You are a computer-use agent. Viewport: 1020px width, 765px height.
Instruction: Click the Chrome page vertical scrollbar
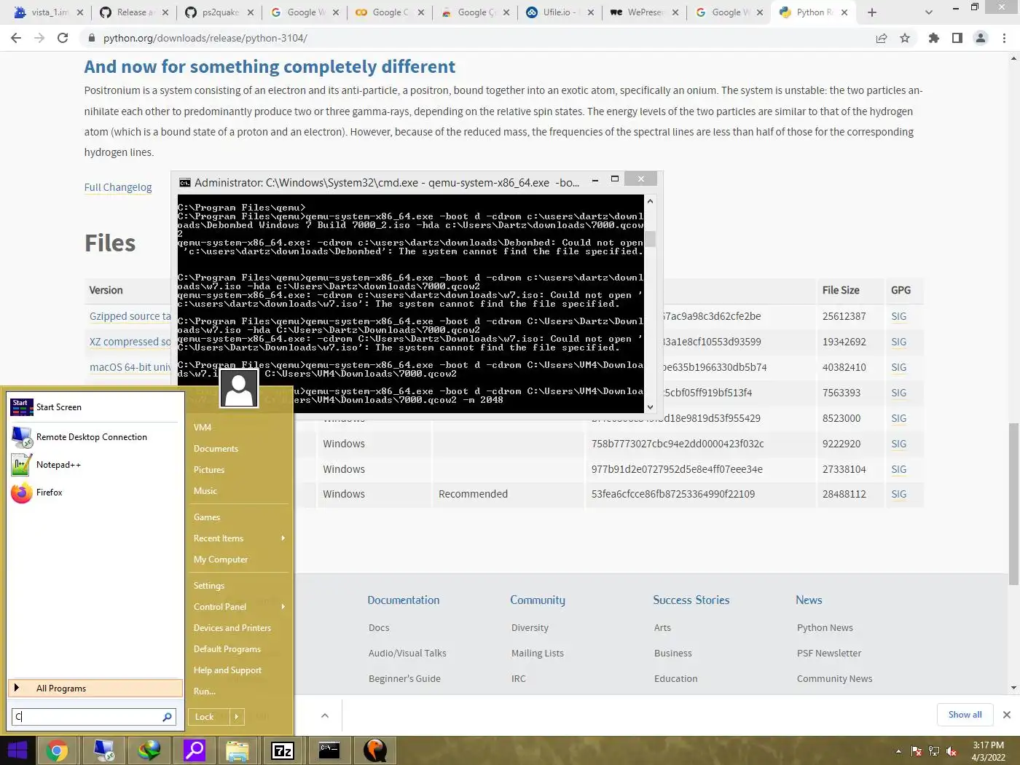pyautogui.click(x=1013, y=503)
